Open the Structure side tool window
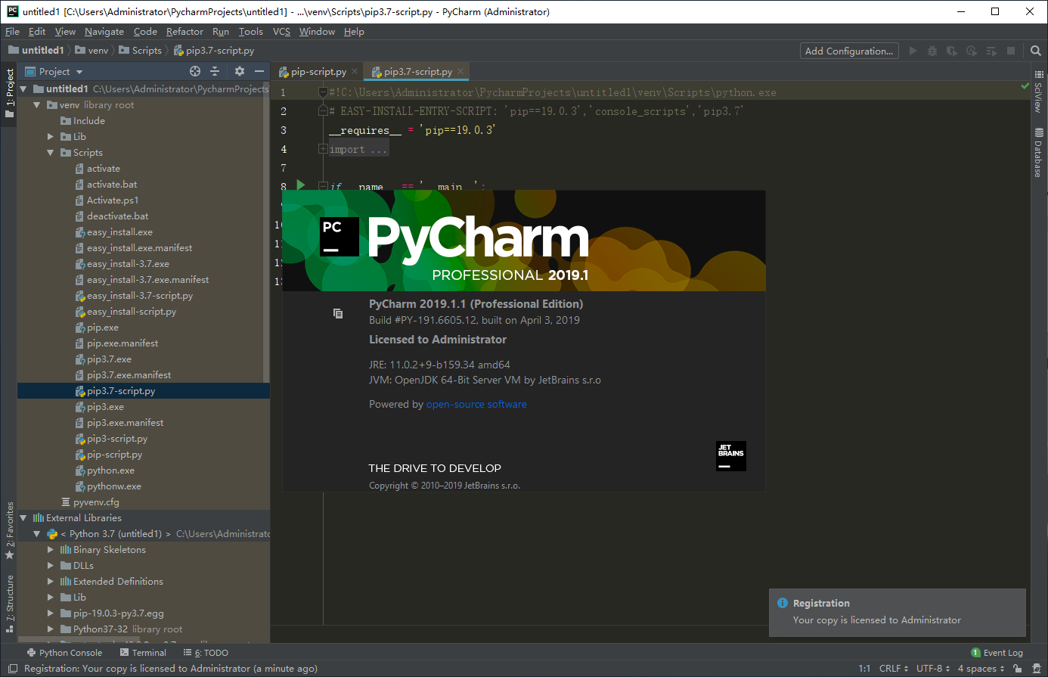Screen dimensions: 1048x677 coord(10,604)
